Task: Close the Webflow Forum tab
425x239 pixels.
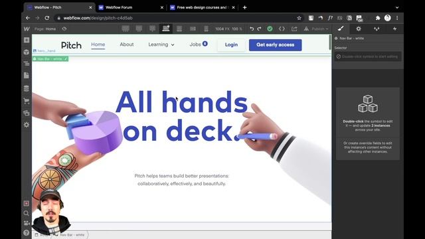Action: tap(162, 7)
